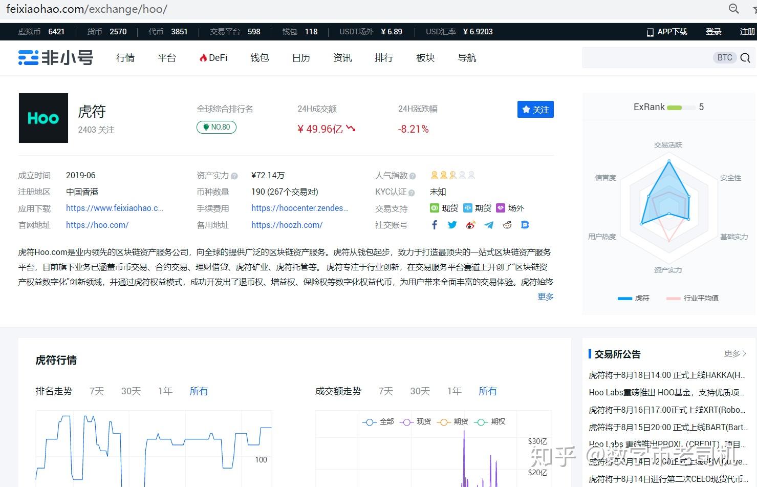Click the 24H volume down-trend arrow icon

point(351,128)
